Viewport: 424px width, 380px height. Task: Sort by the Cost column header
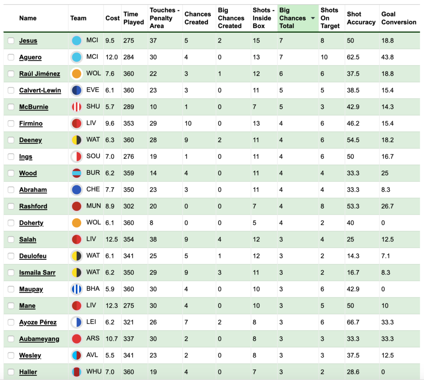[112, 18]
